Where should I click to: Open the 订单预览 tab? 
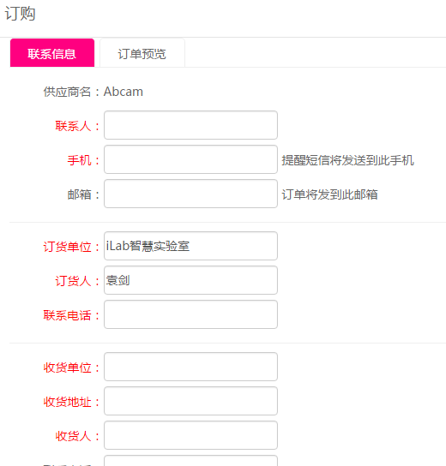coord(142,53)
